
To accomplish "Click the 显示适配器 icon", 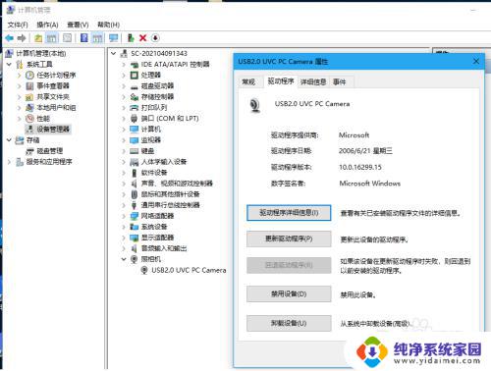I will pos(135,238).
